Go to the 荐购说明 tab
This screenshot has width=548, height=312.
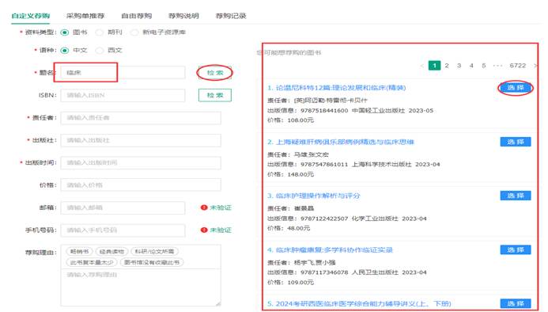(183, 16)
